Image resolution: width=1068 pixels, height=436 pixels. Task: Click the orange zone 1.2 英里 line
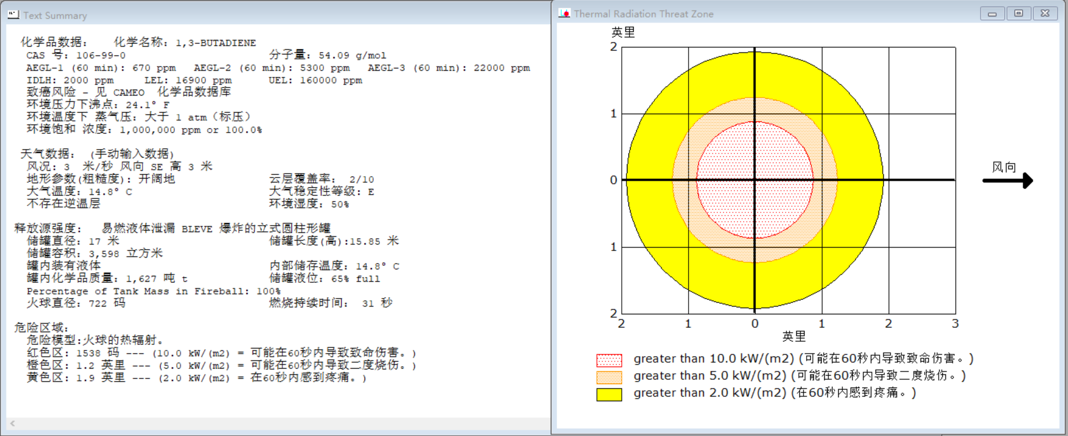[x=222, y=365]
